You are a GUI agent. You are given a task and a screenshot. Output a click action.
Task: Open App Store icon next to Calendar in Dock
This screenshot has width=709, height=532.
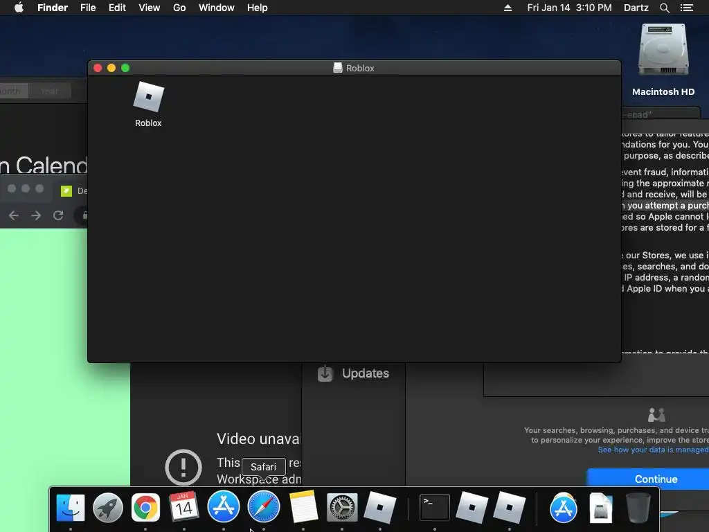point(224,507)
